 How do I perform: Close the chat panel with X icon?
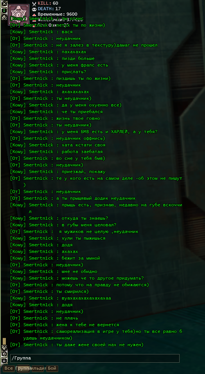tap(4, 4)
